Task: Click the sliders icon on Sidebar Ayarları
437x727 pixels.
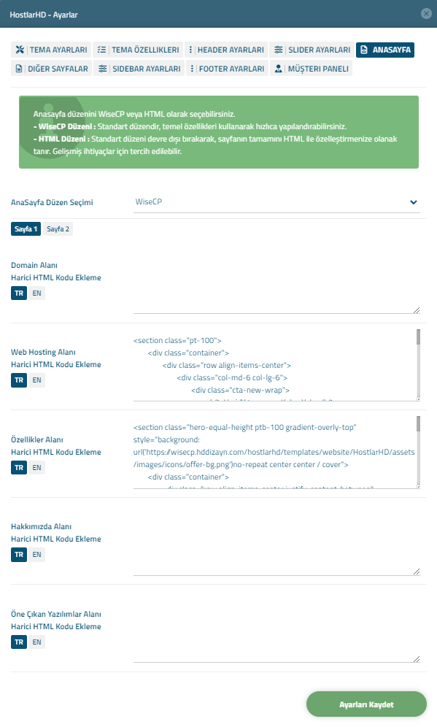Action: [x=102, y=69]
